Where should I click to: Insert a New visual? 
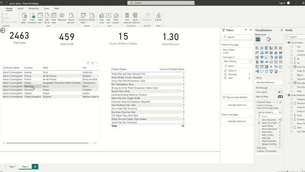102,18
